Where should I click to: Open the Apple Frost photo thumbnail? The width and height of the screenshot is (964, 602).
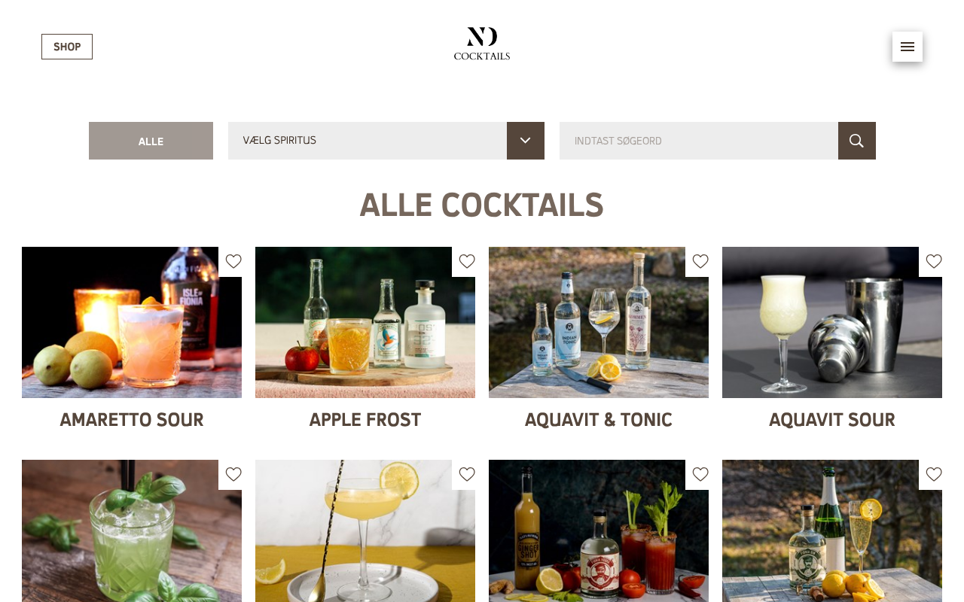point(365,322)
